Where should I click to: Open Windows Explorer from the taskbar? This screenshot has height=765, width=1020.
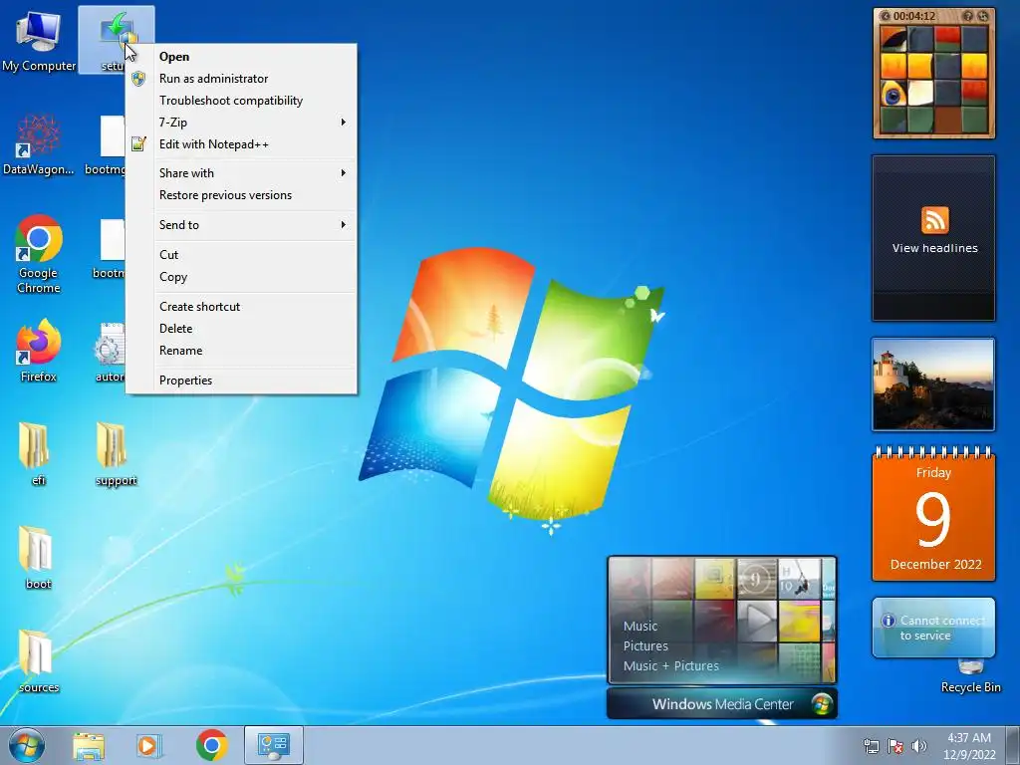coord(89,745)
